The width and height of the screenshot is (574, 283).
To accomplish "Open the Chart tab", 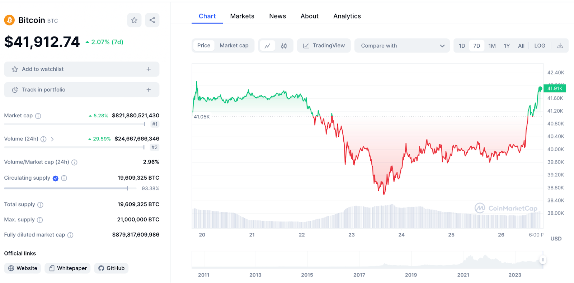I will click(x=207, y=16).
